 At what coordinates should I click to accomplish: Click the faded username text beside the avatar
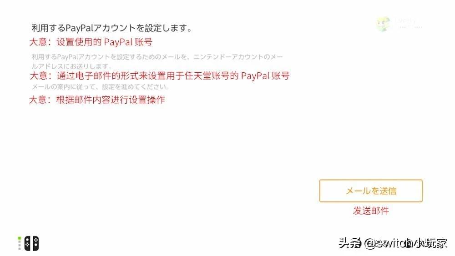pos(409,24)
